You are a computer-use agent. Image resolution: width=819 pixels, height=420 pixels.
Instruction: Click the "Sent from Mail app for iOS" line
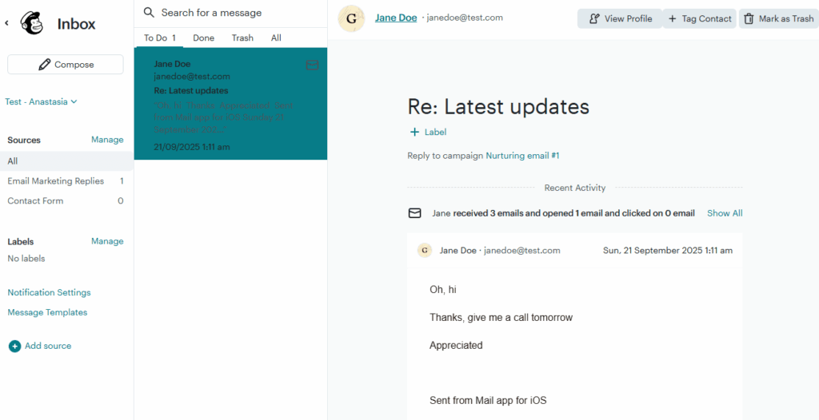[x=488, y=401]
